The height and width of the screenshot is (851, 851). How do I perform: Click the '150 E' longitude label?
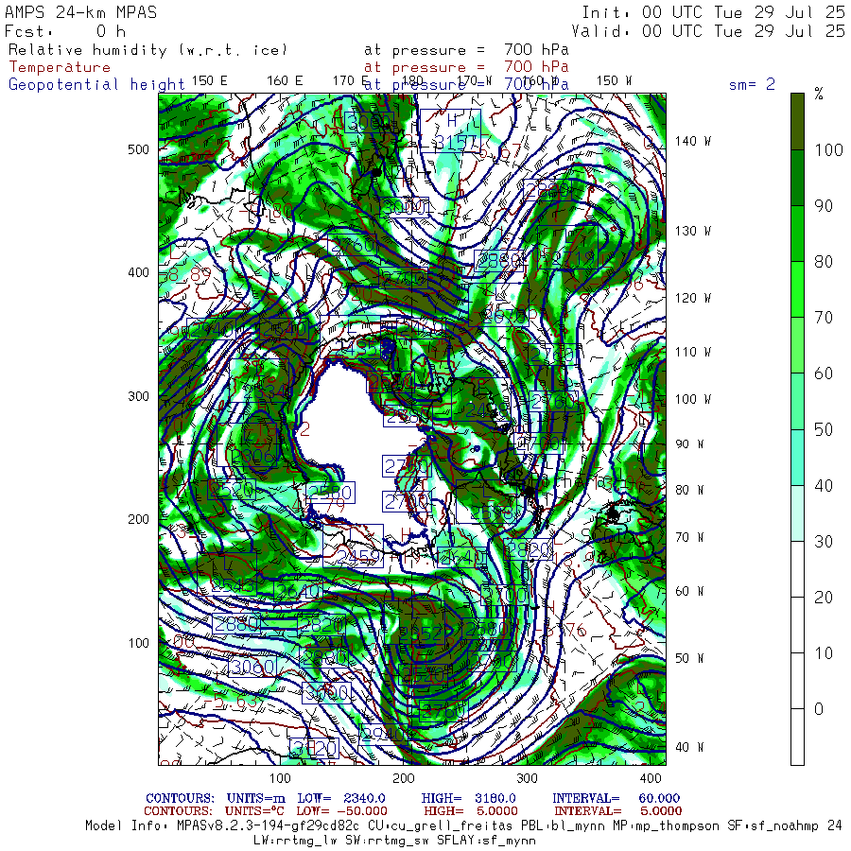210,81
